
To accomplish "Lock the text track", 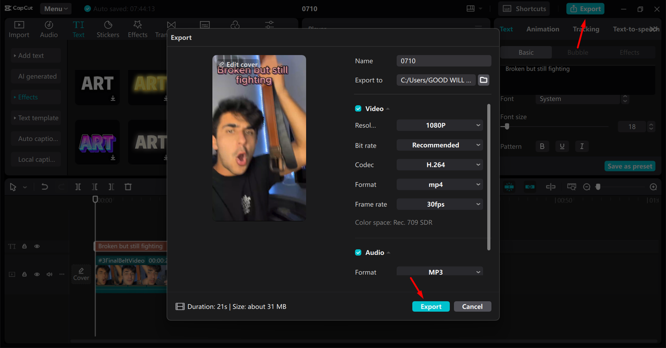I will pyautogui.click(x=24, y=246).
